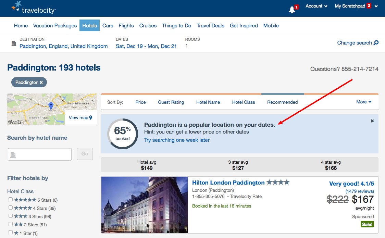The height and width of the screenshot is (238, 385).
Task: Edit the Sat, Dec 19 - Mon, Dec 21 dates
Action: (x=146, y=46)
